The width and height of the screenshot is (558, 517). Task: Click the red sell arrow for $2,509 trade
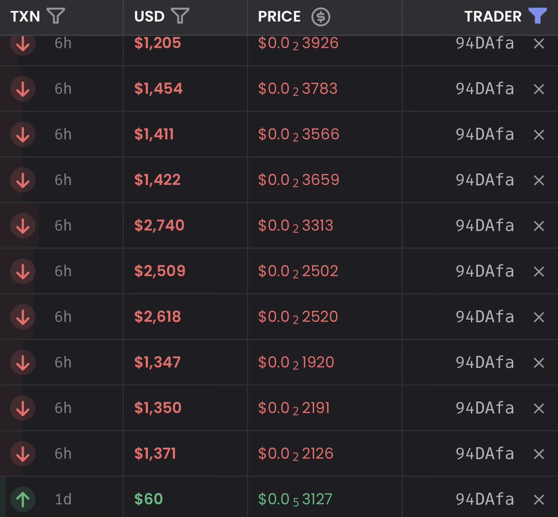coord(23,271)
